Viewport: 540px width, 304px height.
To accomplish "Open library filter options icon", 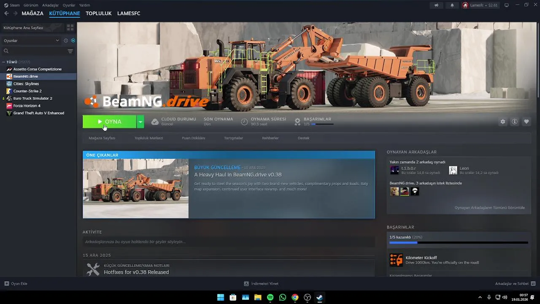I will [x=70, y=51].
